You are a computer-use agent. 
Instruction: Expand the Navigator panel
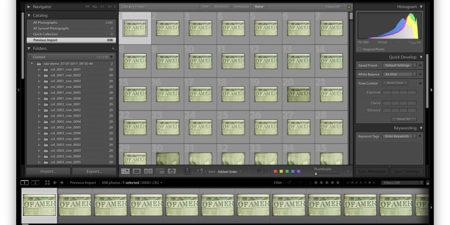click(x=29, y=7)
